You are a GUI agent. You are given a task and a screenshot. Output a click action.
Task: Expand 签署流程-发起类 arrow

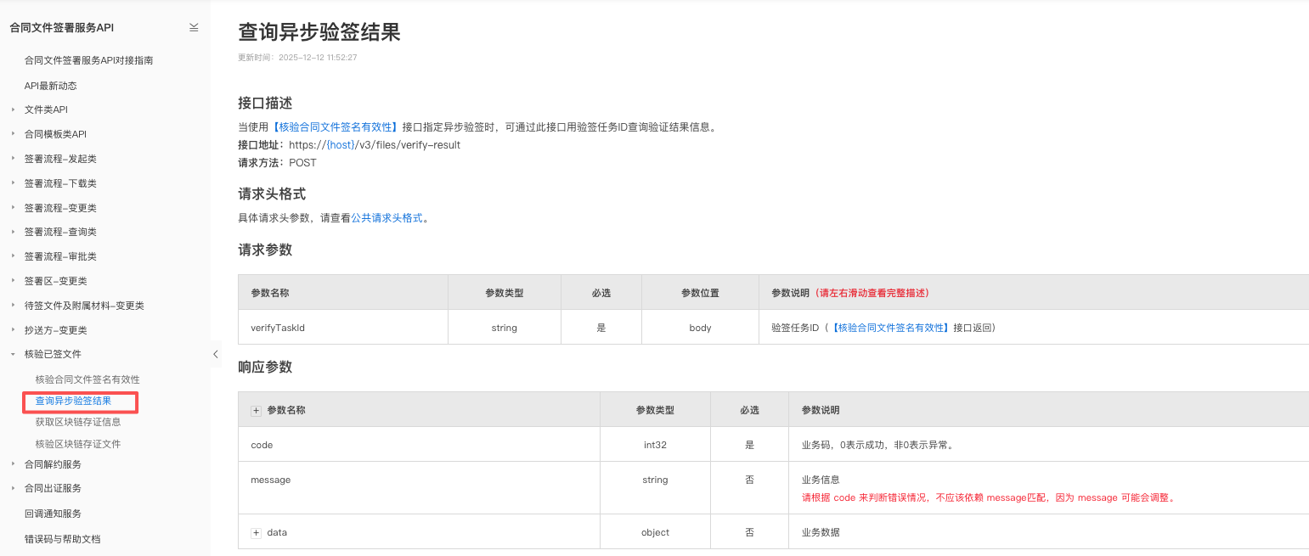14,159
